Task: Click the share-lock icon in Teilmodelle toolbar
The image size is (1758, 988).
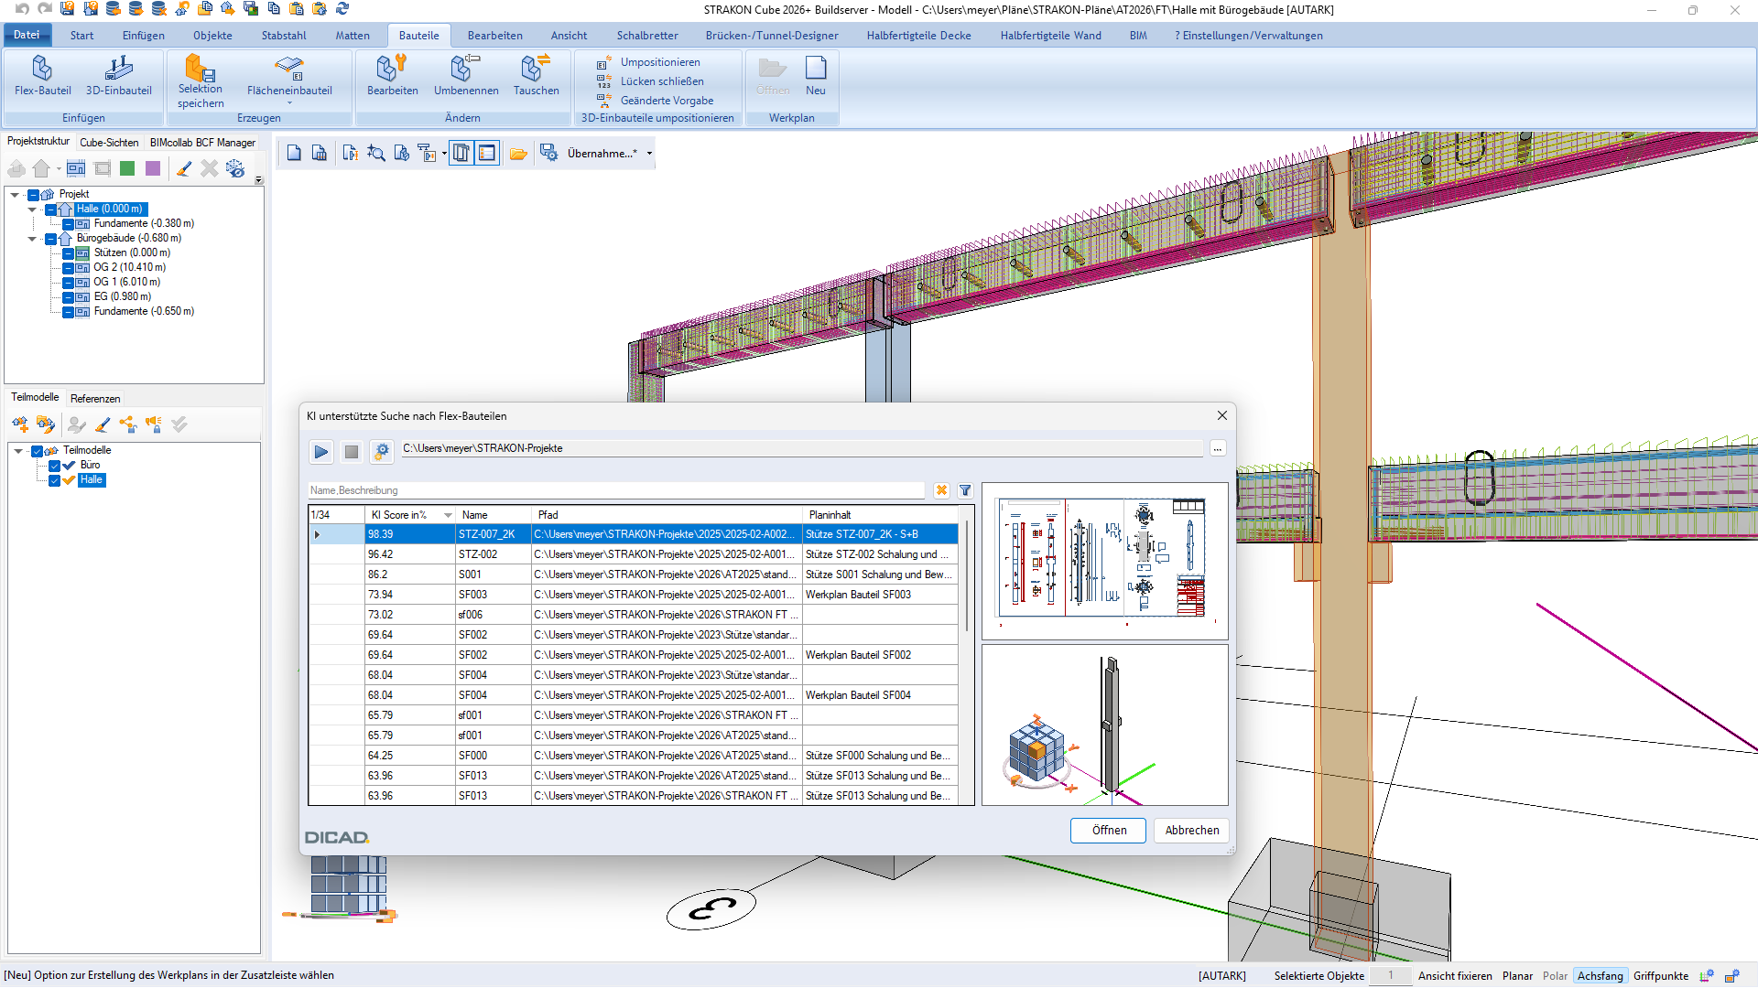Action: (x=128, y=424)
